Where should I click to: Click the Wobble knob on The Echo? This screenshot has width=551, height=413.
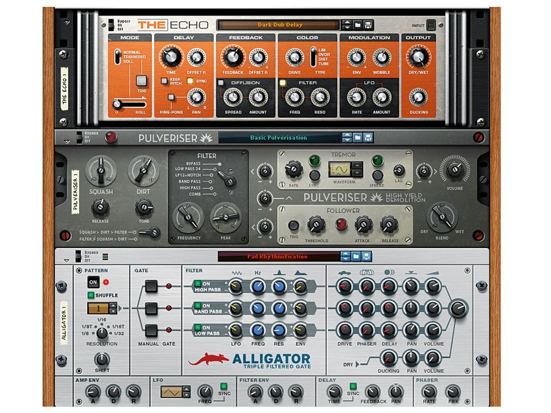pos(382,57)
